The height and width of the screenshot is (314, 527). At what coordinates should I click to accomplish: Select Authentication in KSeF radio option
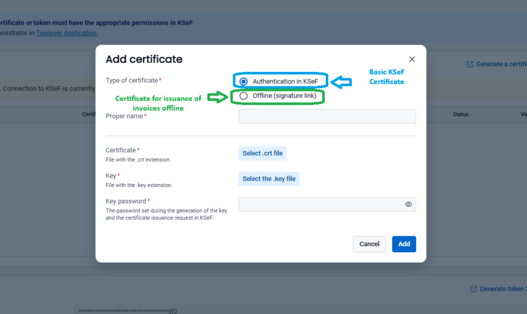pos(244,81)
